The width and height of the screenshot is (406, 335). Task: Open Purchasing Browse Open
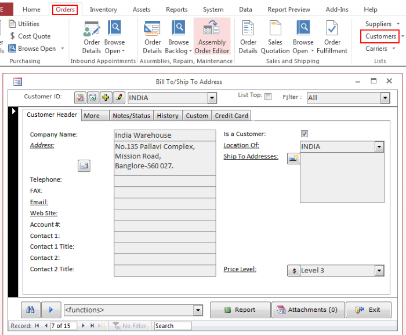(x=32, y=49)
